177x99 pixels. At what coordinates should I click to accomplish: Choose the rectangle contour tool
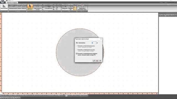(x=13, y=7)
